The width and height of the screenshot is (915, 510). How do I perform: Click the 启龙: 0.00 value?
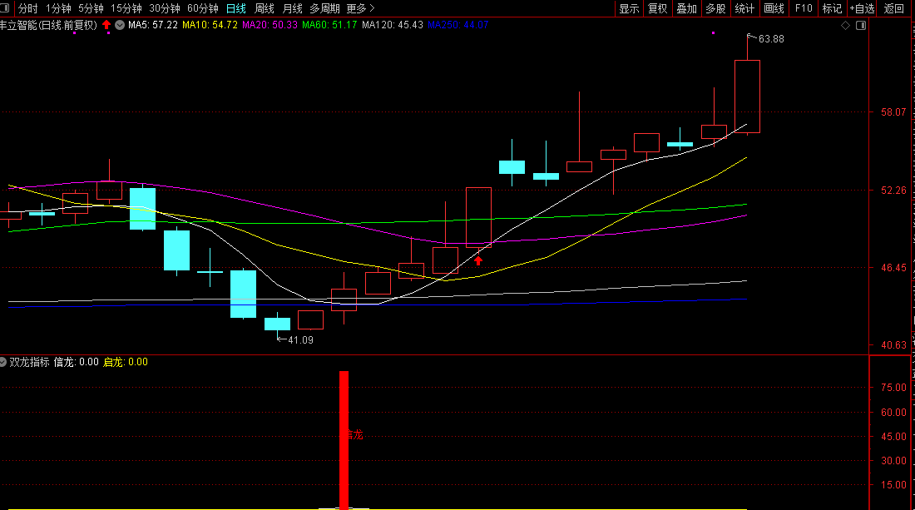[126, 362]
